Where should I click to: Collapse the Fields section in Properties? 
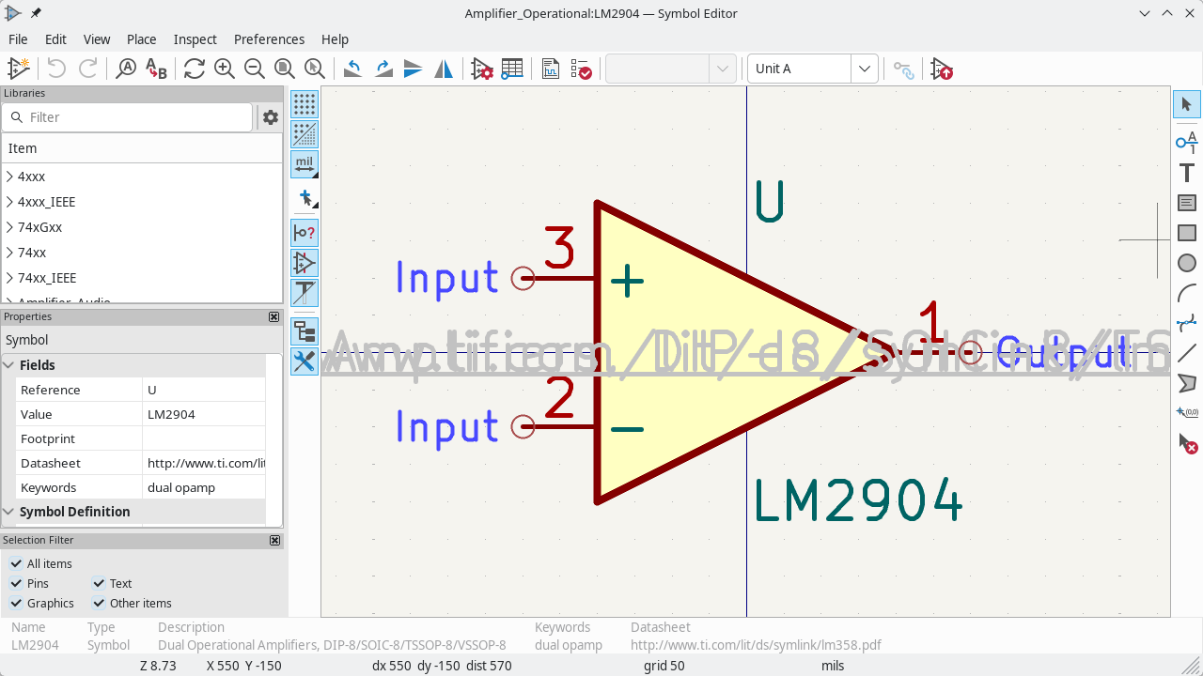point(9,365)
